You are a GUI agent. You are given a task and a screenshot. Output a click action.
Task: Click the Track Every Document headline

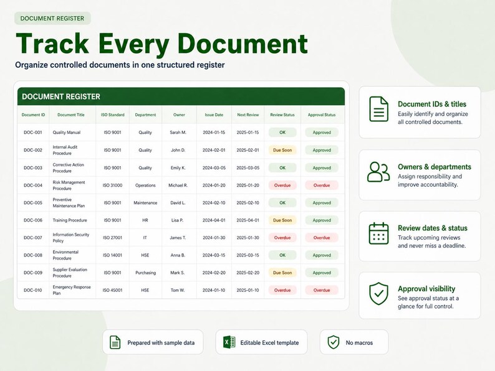click(x=161, y=44)
